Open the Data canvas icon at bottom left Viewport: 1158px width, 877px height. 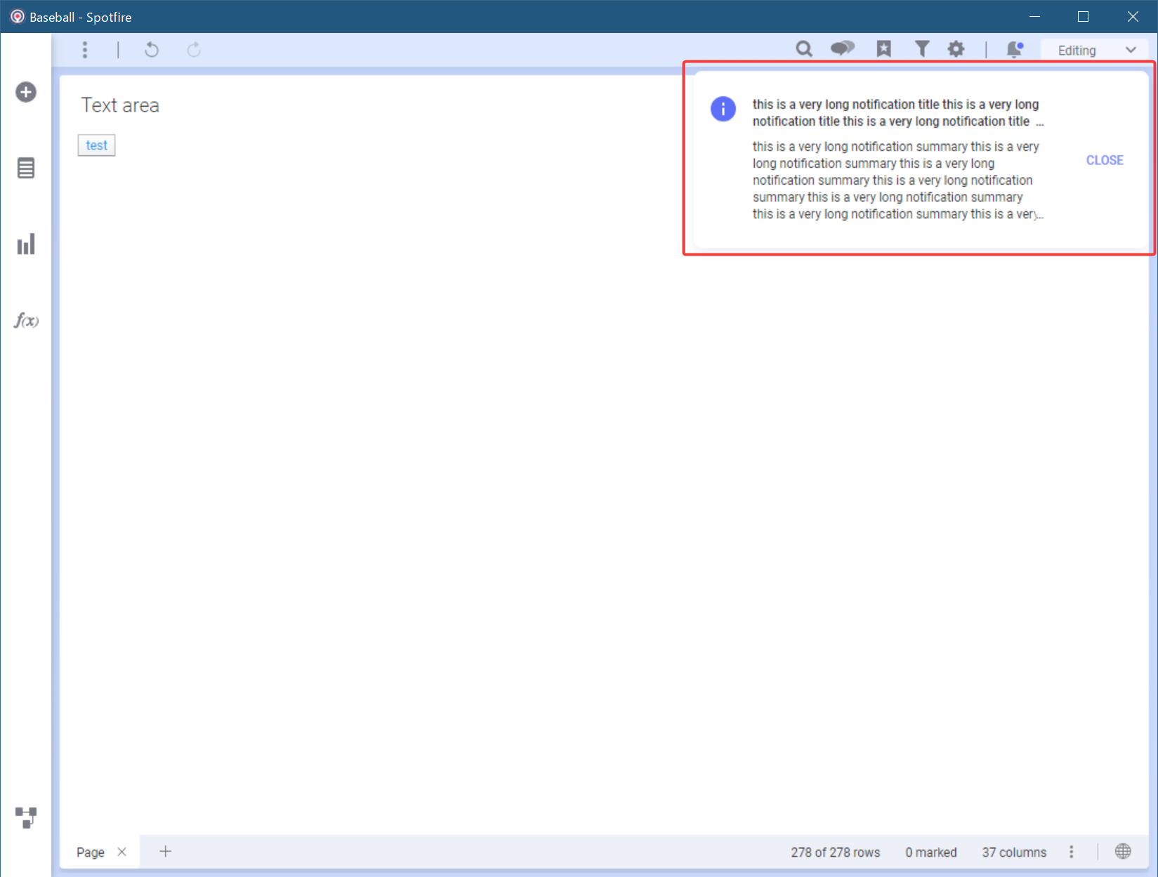(x=26, y=817)
